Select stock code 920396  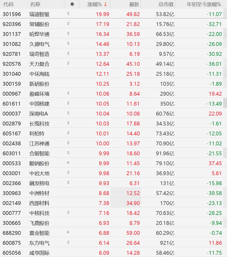[12, 24]
